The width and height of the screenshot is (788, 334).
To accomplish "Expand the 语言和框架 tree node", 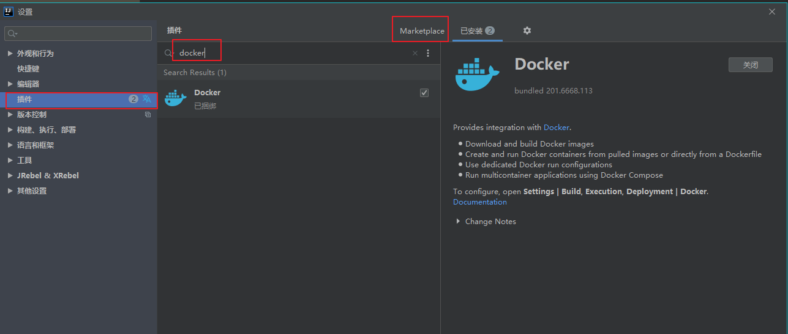I will click(10, 145).
